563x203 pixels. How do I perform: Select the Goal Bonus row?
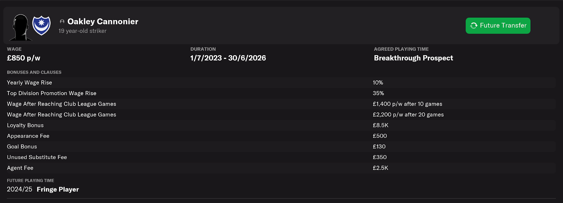[x=281, y=146]
